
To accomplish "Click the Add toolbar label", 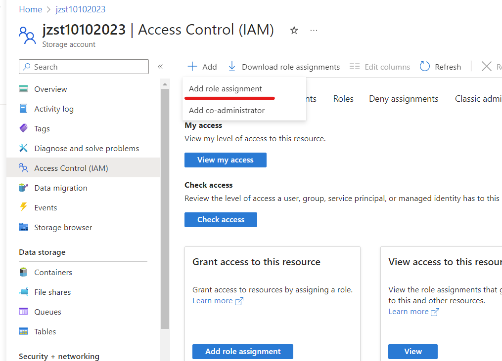I will [210, 67].
